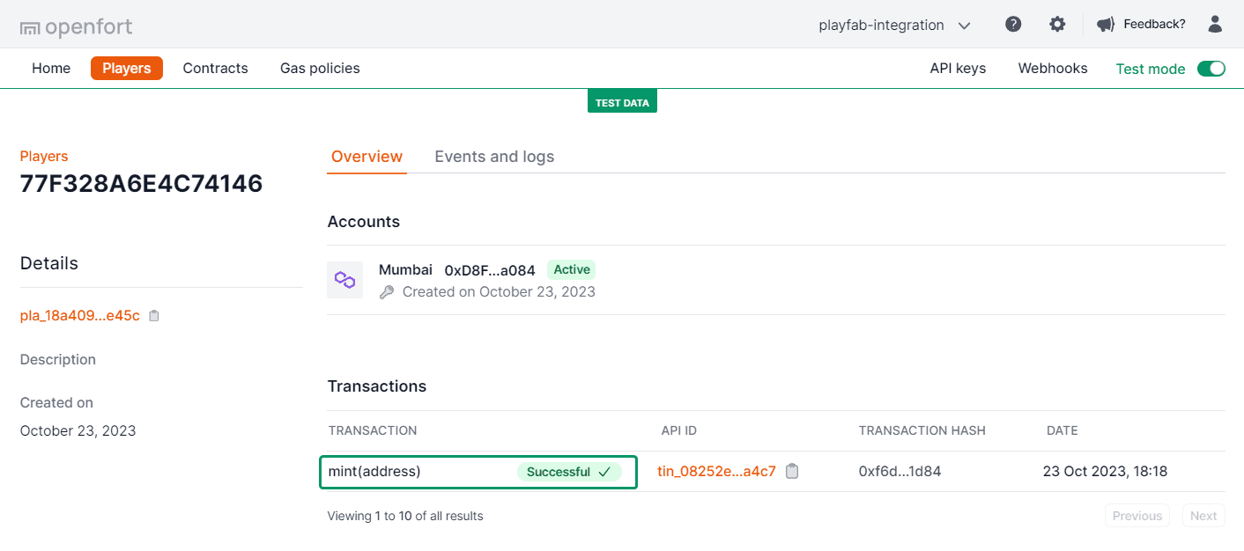Open the API keys page
This screenshot has width=1244, height=551.
pos(958,68)
